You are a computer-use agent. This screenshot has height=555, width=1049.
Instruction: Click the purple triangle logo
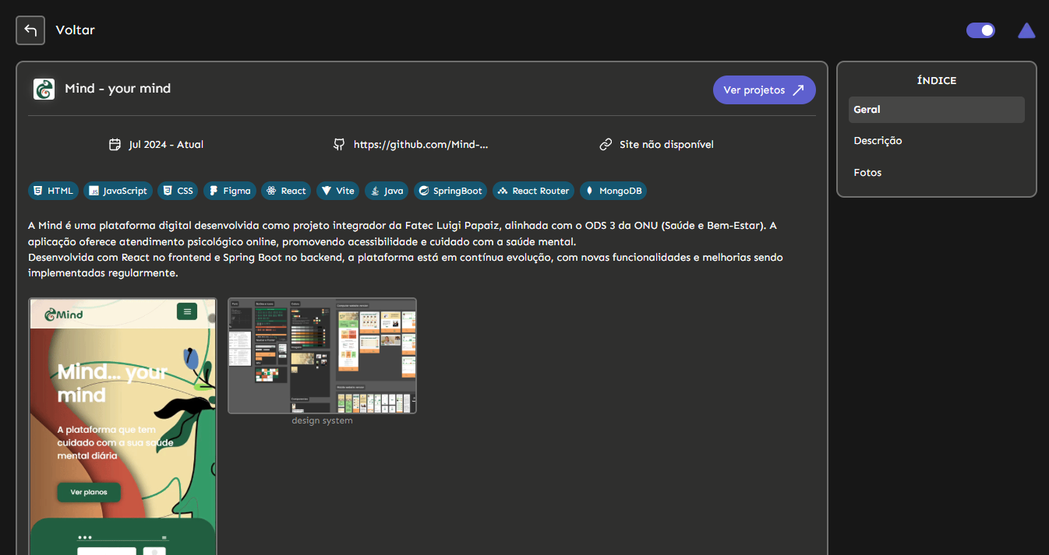(x=1026, y=30)
